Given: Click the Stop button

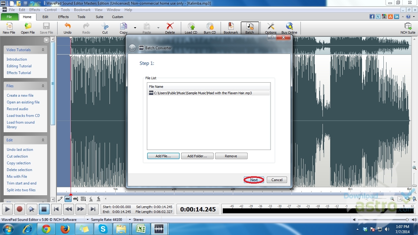Looking at the screenshot, I should point(44,209).
